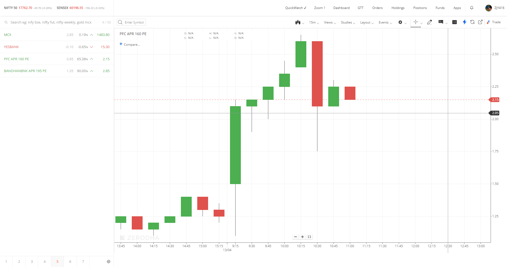Refresh the chart with reload icon
Image resolution: width=507 pixels, height=267 pixels.
tap(472, 22)
